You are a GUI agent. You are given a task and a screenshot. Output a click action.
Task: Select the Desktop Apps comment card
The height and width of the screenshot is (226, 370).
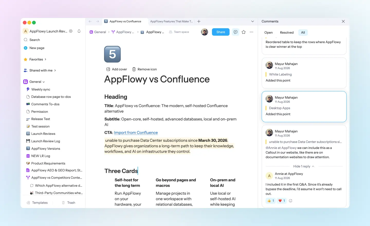(304, 107)
